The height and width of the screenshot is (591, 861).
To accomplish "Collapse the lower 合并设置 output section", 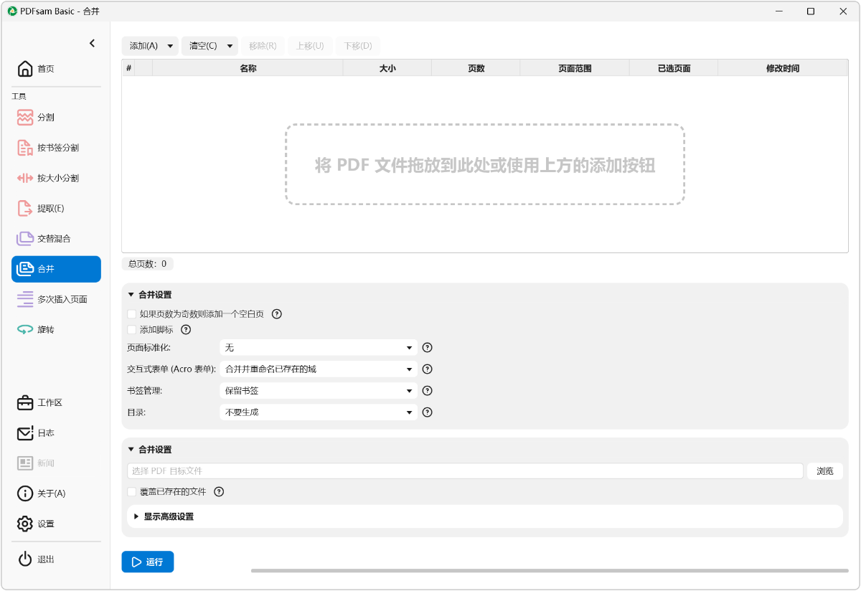I will pyautogui.click(x=131, y=450).
